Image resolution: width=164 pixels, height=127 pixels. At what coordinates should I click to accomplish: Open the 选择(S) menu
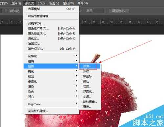click(x=16, y=3)
